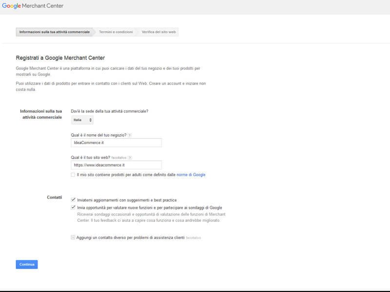
Task: Go to the Verifica del sito web step
Action: point(158,32)
